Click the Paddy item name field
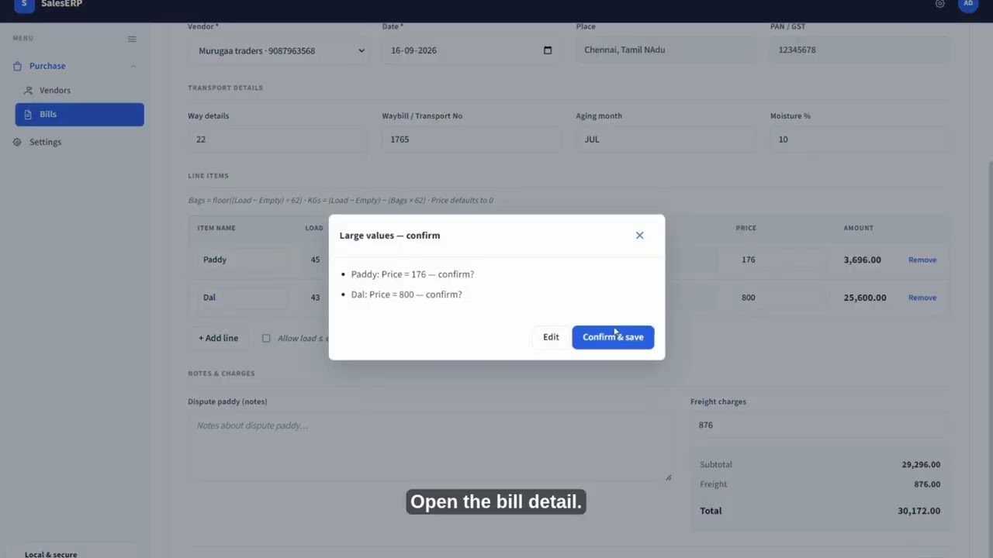The image size is (993, 558). point(242,260)
